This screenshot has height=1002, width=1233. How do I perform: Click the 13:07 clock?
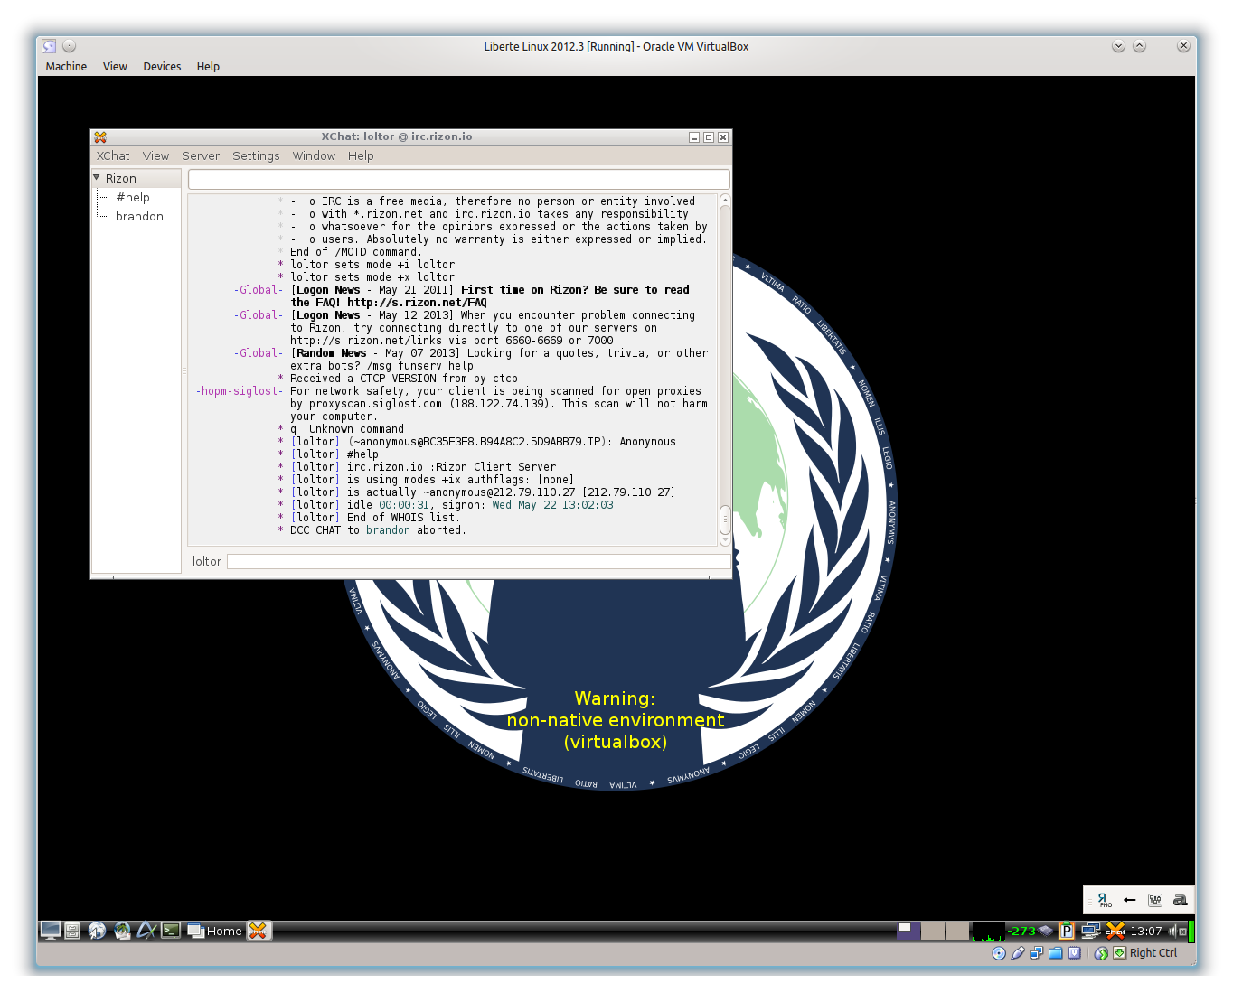point(1146,932)
